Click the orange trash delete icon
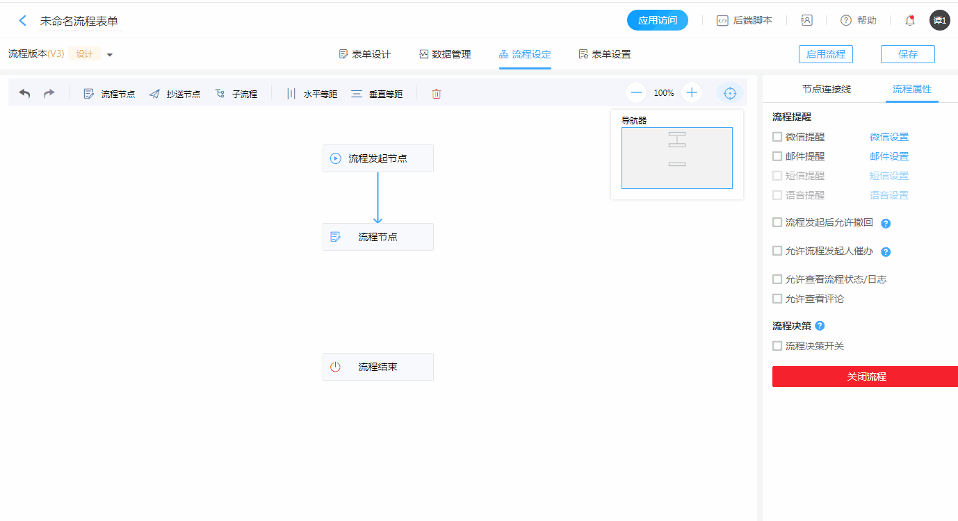The width and height of the screenshot is (958, 521). 436,94
